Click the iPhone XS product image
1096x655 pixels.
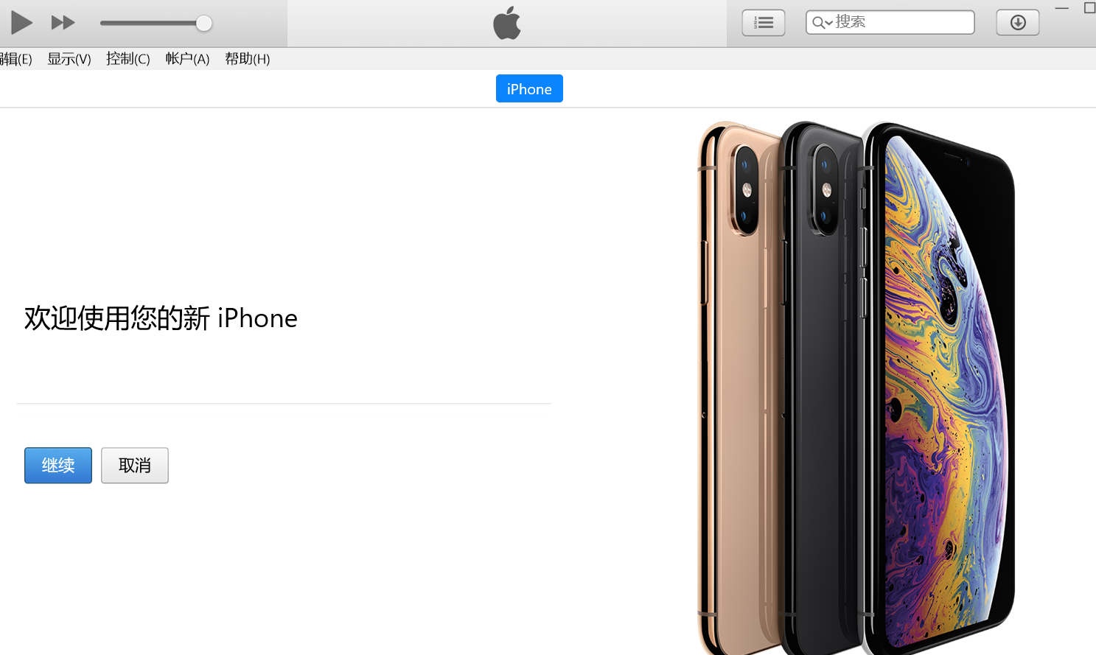856,388
